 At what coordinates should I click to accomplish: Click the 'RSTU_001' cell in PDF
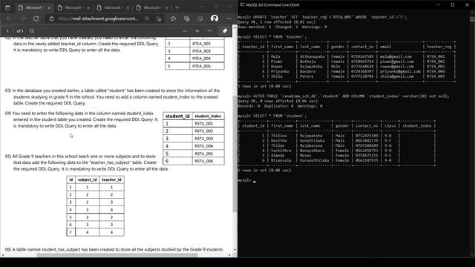point(208,124)
